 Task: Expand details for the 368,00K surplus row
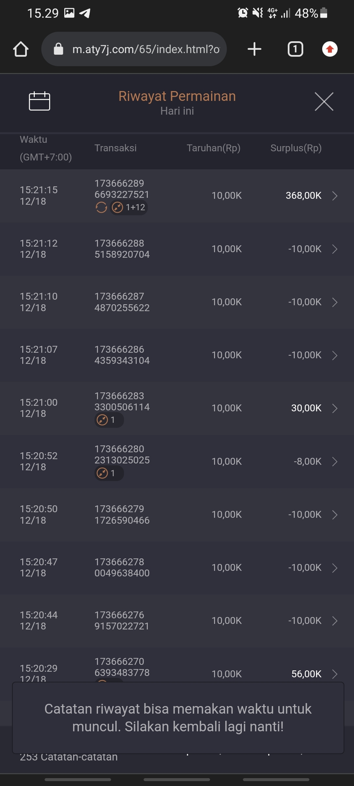point(335,196)
